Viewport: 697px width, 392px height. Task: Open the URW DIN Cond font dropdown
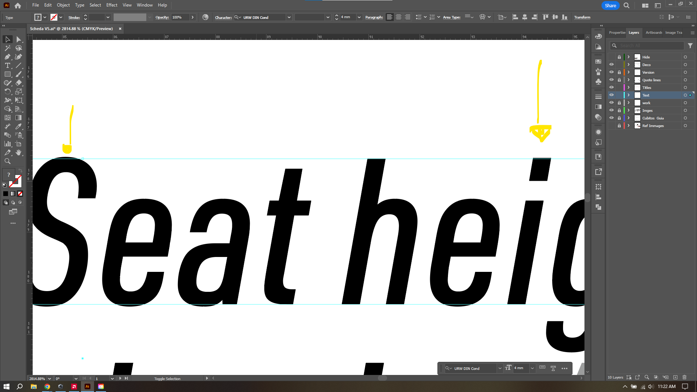289,17
